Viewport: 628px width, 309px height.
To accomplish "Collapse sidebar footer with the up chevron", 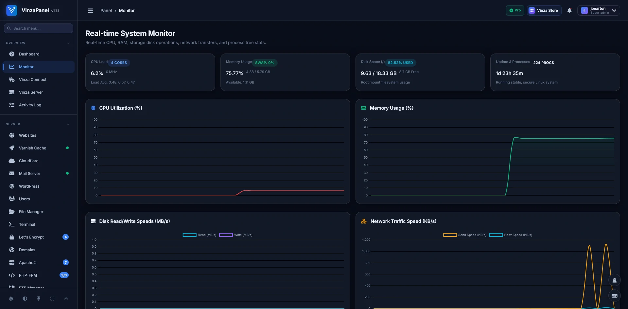I will (66, 299).
